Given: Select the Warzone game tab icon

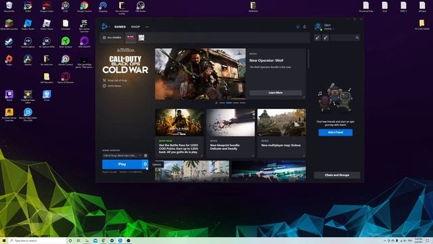Looking at the screenshot, I should [141, 38].
